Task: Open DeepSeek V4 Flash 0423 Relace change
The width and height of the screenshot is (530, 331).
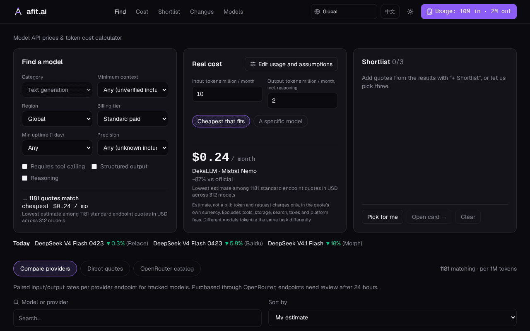Action: [x=92, y=243]
